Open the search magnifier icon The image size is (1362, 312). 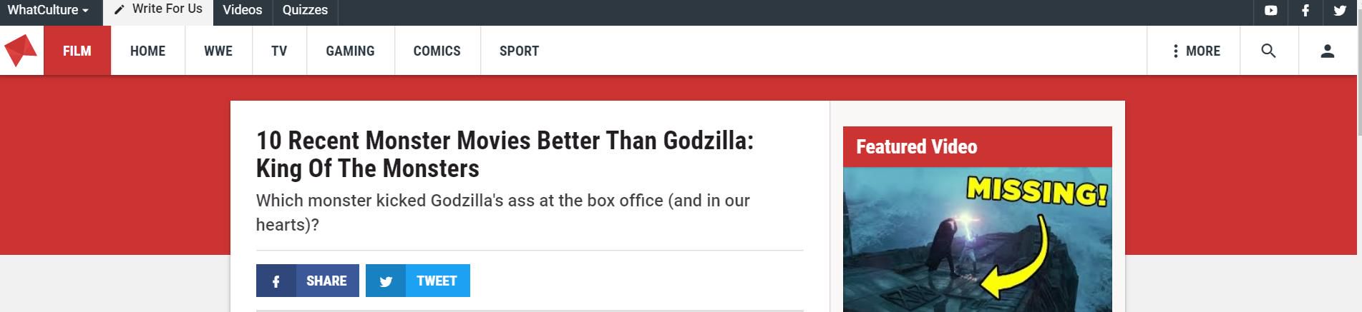click(x=1268, y=51)
